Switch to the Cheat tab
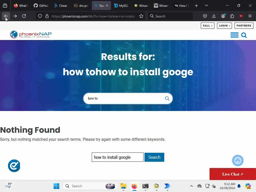Screen dimensions: 256x192 (60, 5)
